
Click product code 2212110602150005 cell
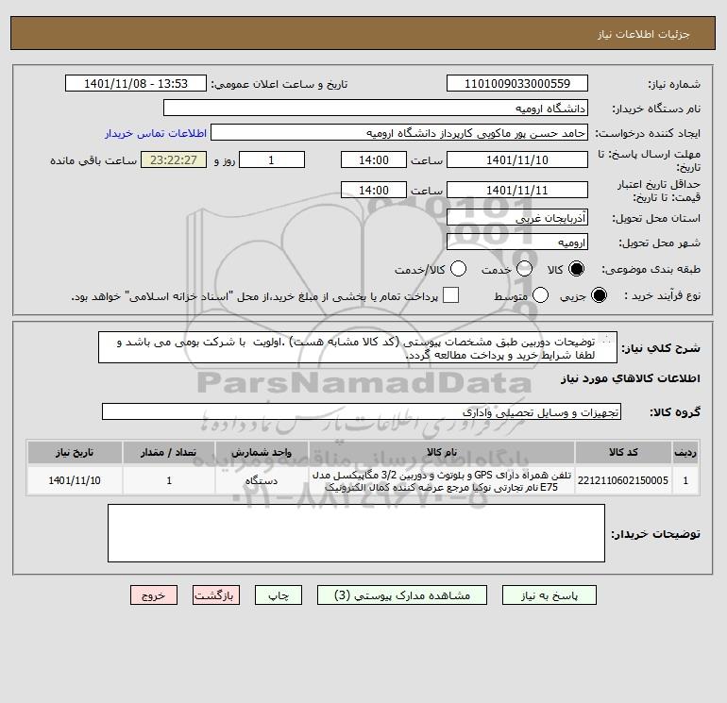click(x=623, y=480)
